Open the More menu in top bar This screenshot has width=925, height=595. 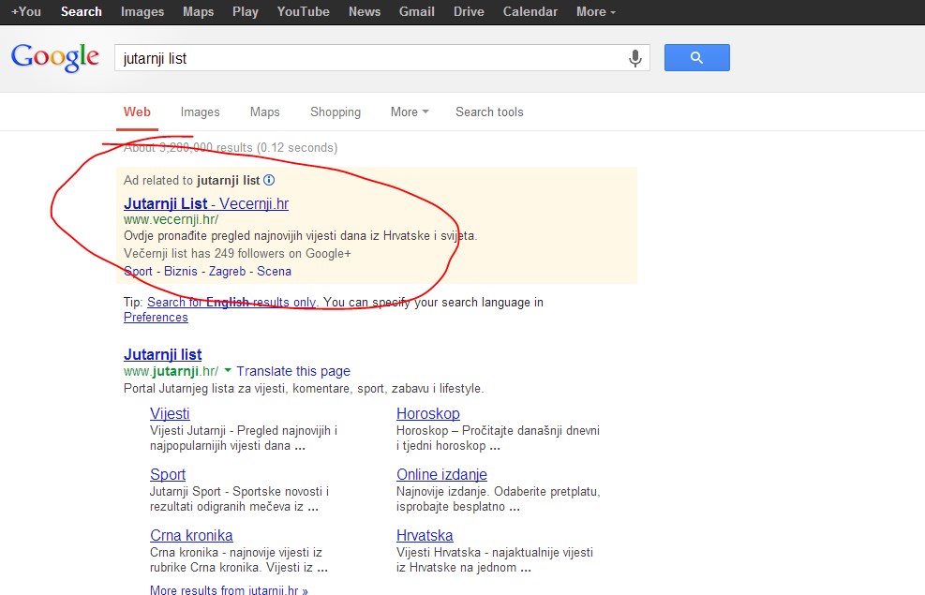(x=596, y=11)
